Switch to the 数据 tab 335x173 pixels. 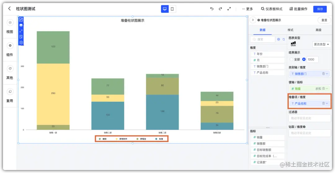[263, 30]
